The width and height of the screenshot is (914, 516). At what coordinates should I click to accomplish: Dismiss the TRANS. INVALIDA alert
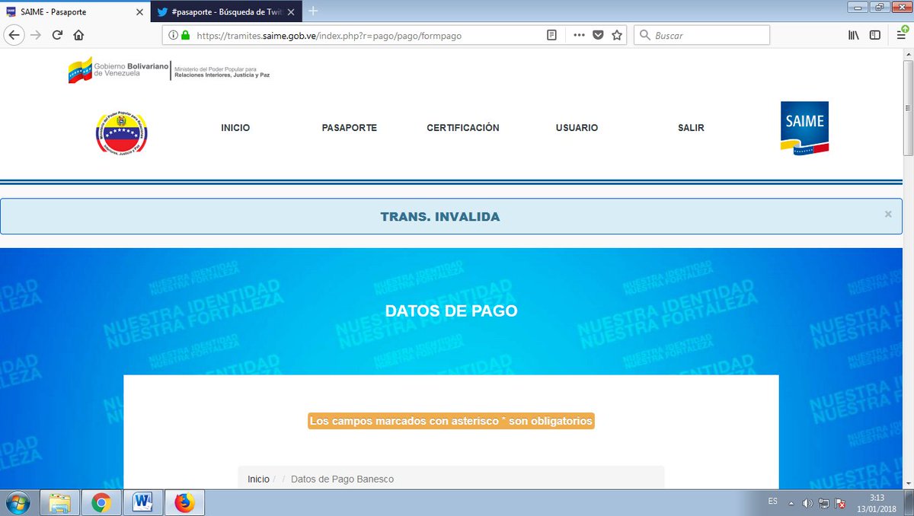coord(888,215)
